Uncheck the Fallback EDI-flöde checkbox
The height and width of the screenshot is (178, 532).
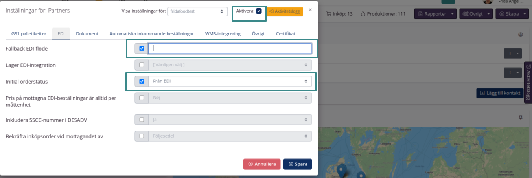click(142, 49)
